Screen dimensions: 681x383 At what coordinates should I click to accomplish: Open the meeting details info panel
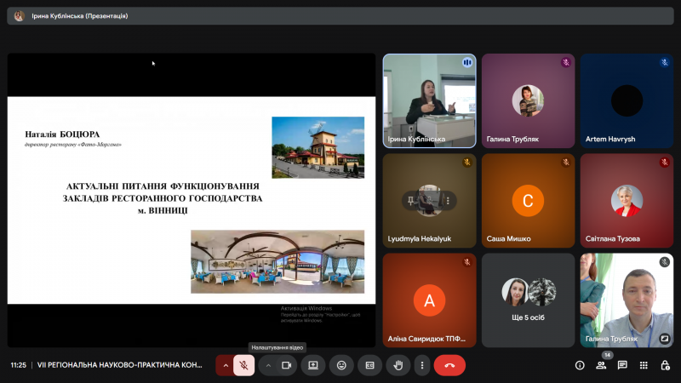tap(580, 365)
